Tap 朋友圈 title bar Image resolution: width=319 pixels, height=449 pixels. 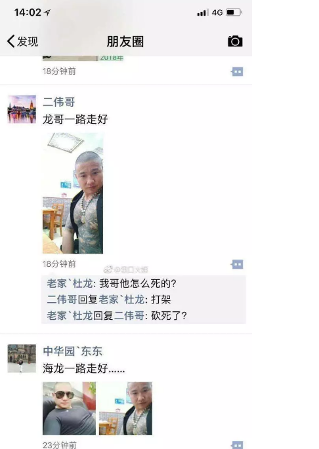pos(125,41)
